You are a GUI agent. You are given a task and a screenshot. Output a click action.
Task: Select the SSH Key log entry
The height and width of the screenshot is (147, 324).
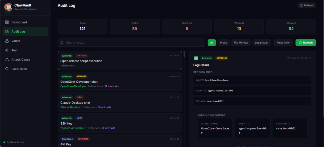tap(120, 123)
